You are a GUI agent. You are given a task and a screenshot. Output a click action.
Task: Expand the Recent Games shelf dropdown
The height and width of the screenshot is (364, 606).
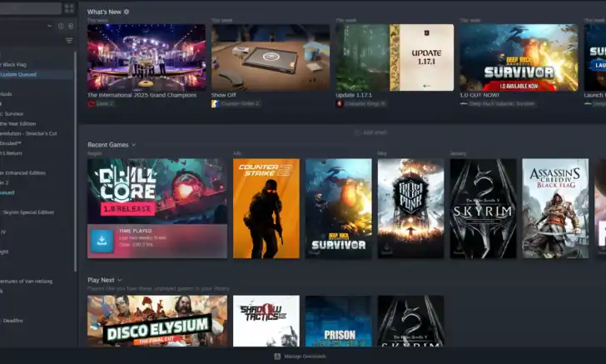pyautogui.click(x=134, y=145)
